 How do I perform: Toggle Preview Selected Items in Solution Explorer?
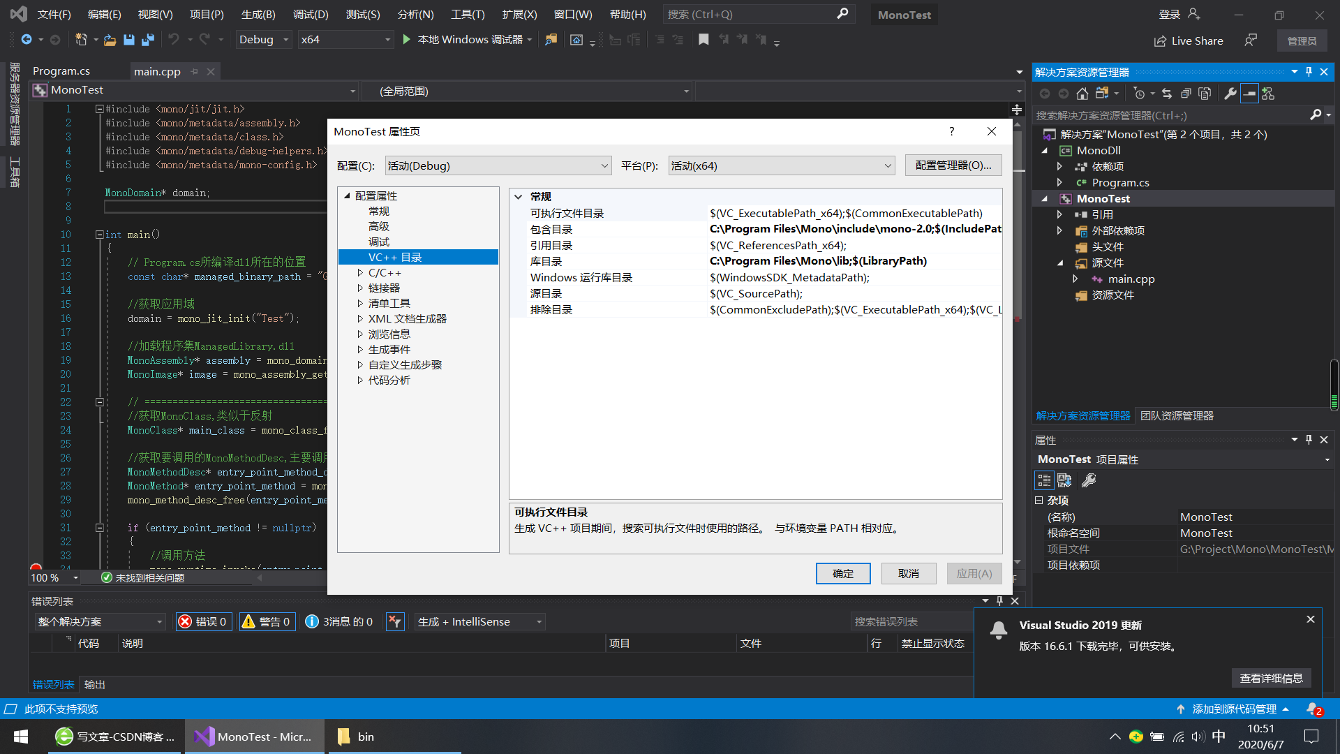[1249, 94]
